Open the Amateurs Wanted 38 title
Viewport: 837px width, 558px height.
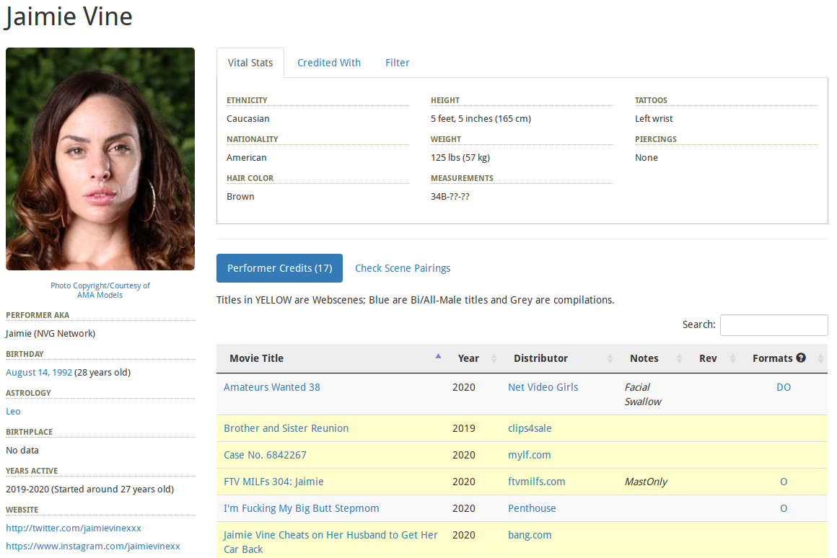point(272,387)
